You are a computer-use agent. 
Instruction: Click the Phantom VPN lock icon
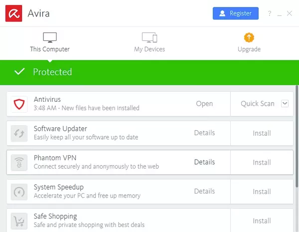click(x=19, y=162)
